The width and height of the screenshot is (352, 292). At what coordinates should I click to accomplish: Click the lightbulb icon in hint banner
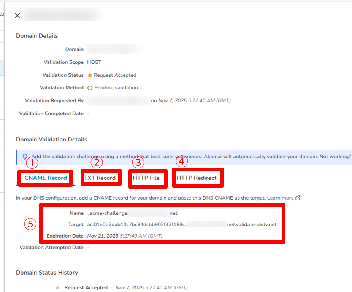[25, 157]
